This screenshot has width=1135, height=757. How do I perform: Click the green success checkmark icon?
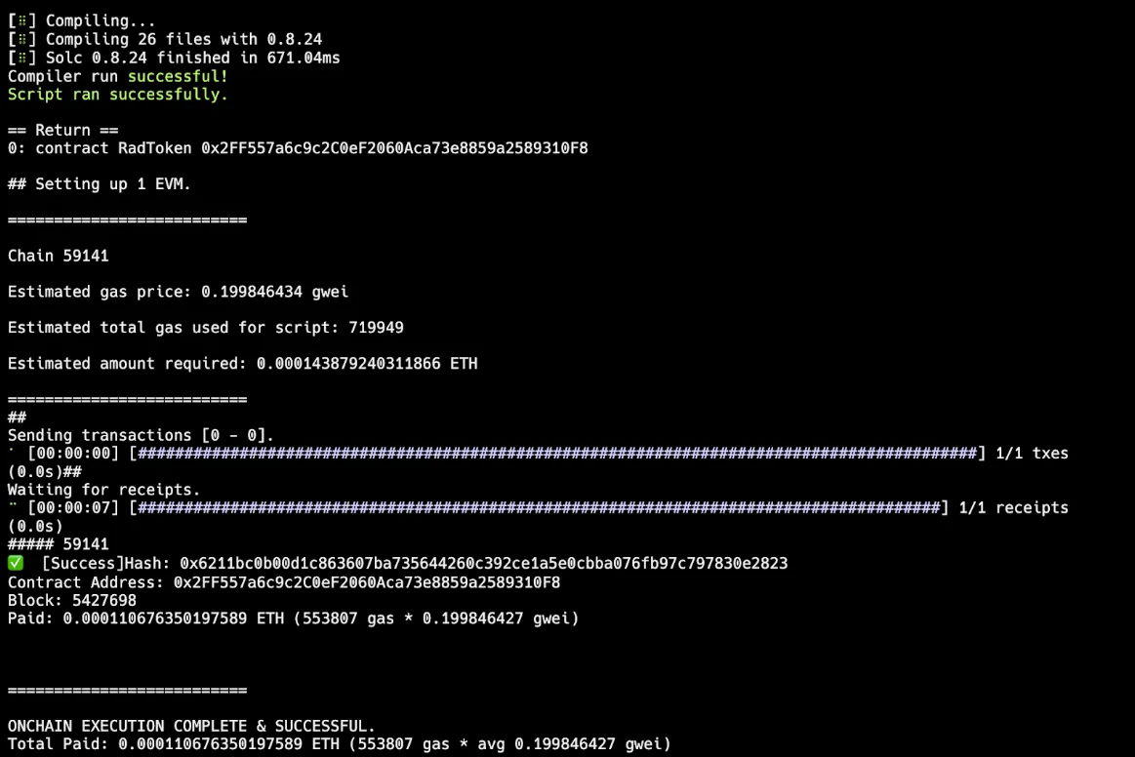pos(16,563)
